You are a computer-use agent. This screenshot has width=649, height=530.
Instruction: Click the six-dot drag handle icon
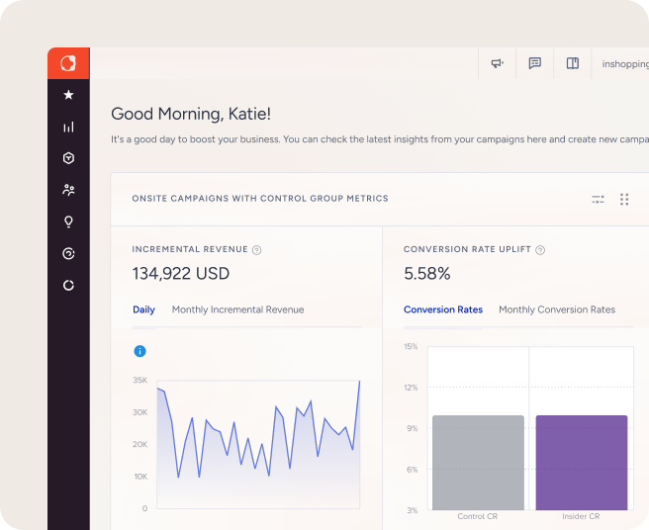click(624, 199)
